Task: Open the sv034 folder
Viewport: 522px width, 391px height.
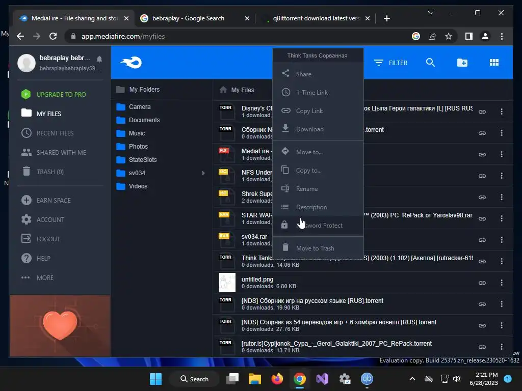Action: (x=131, y=173)
